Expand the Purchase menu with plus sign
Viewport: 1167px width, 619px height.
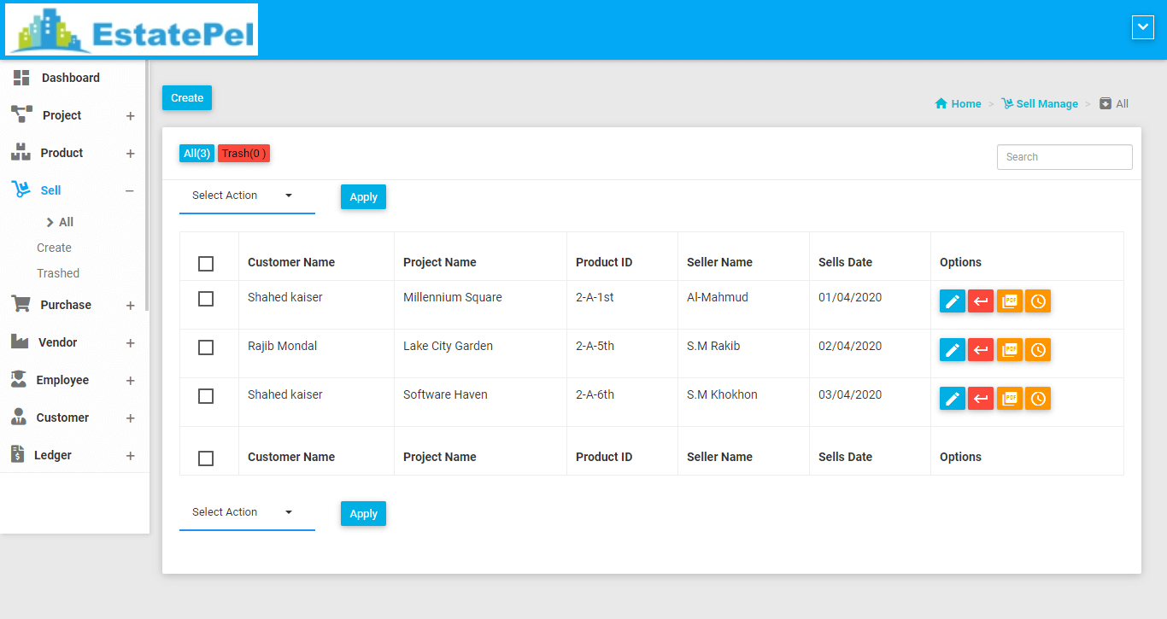coord(130,306)
